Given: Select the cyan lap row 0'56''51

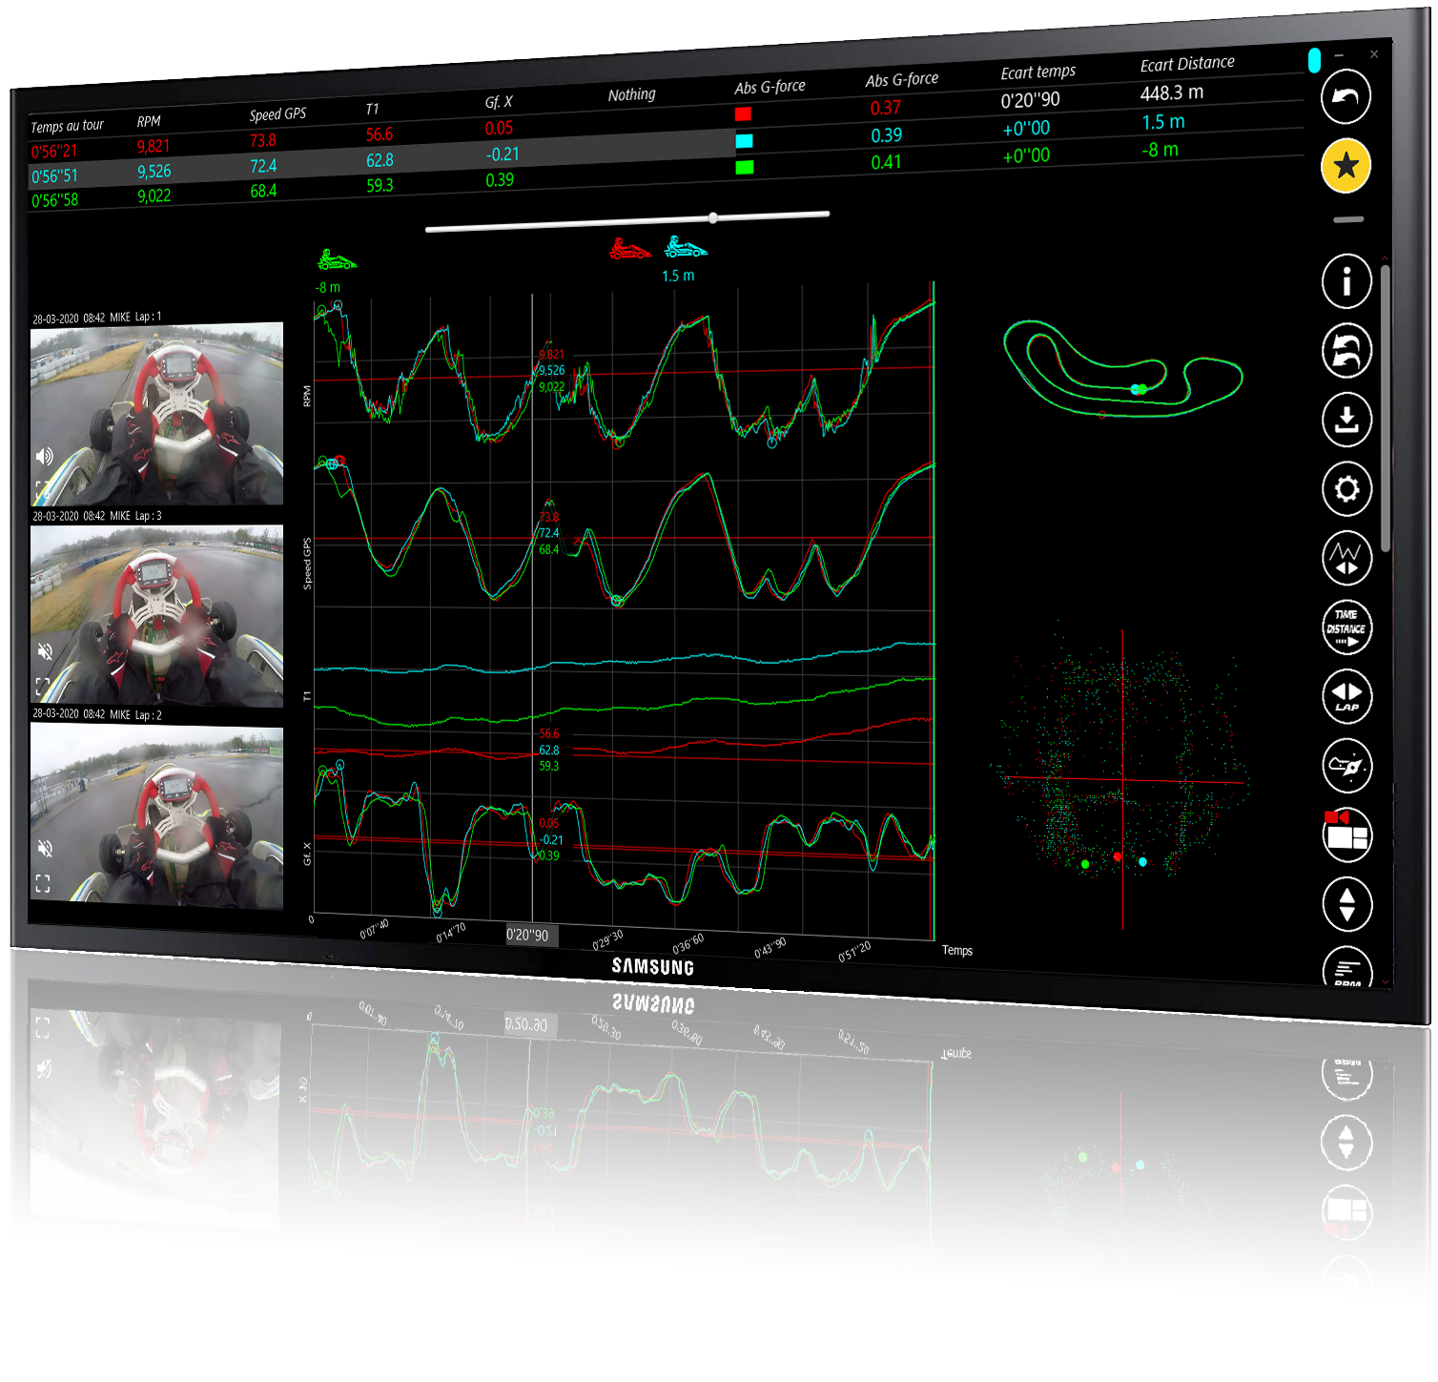Looking at the screenshot, I should [x=381, y=160].
